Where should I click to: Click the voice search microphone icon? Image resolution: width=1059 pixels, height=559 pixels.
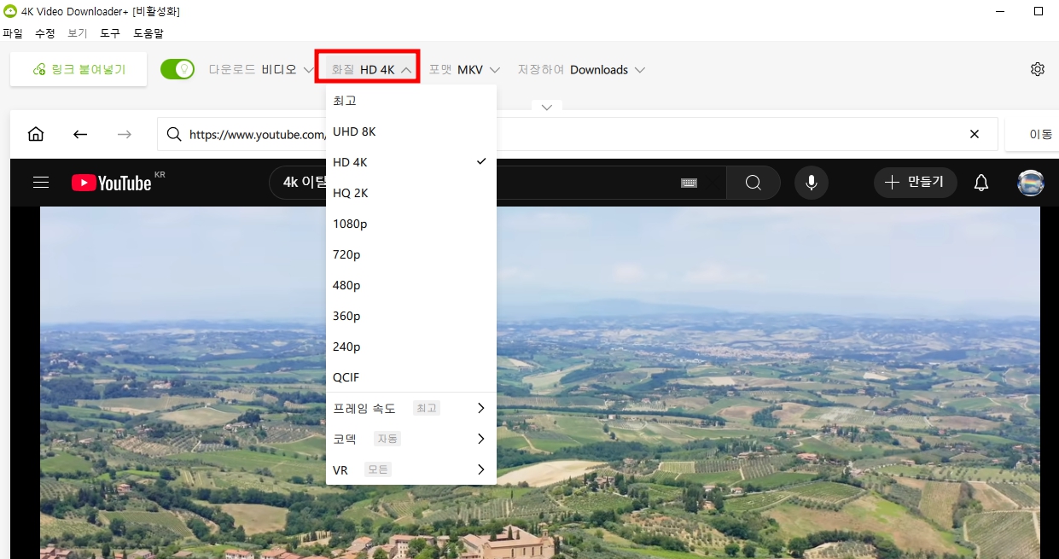(811, 182)
